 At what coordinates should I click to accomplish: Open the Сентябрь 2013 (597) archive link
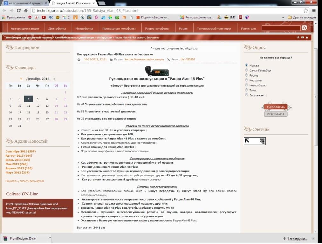click(21, 152)
